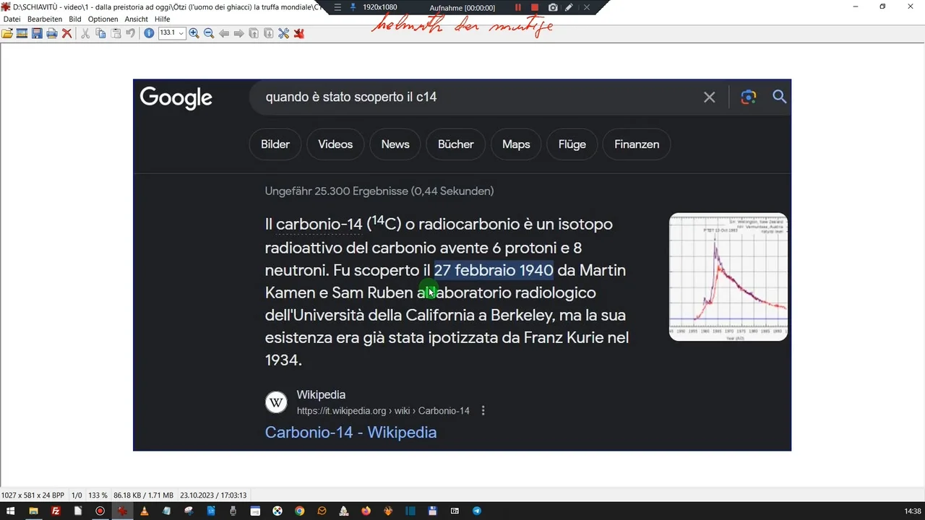Click Carbonio-14 - Wikipedia result link

[x=350, y=433]
